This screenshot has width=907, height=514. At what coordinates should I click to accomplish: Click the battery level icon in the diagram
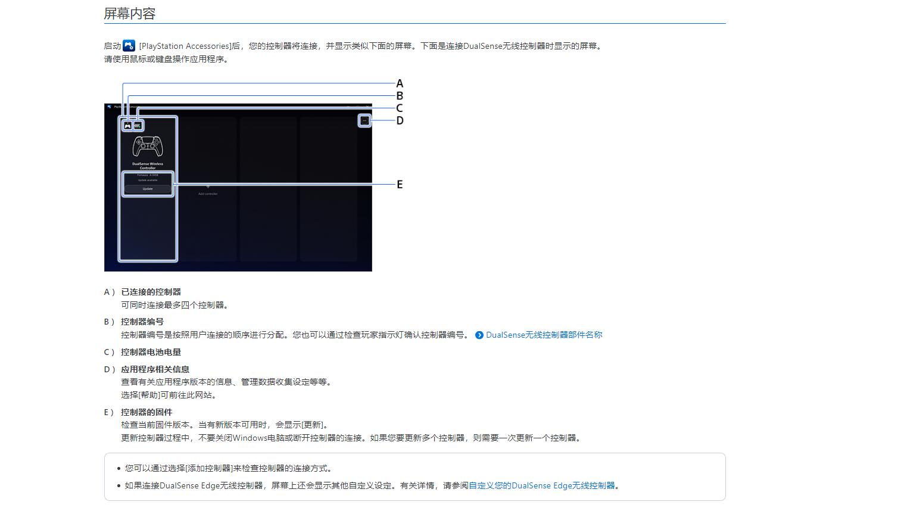coord(138,126)
